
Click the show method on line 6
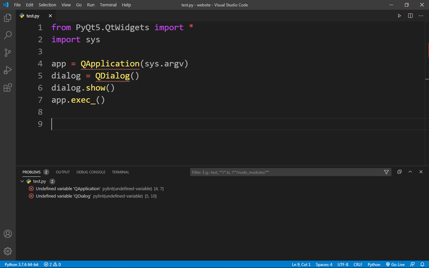click(x=96, y=88)
